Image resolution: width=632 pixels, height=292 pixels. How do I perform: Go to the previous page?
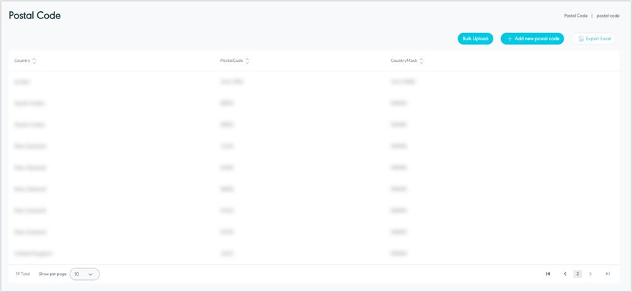[x=565, y=274]
